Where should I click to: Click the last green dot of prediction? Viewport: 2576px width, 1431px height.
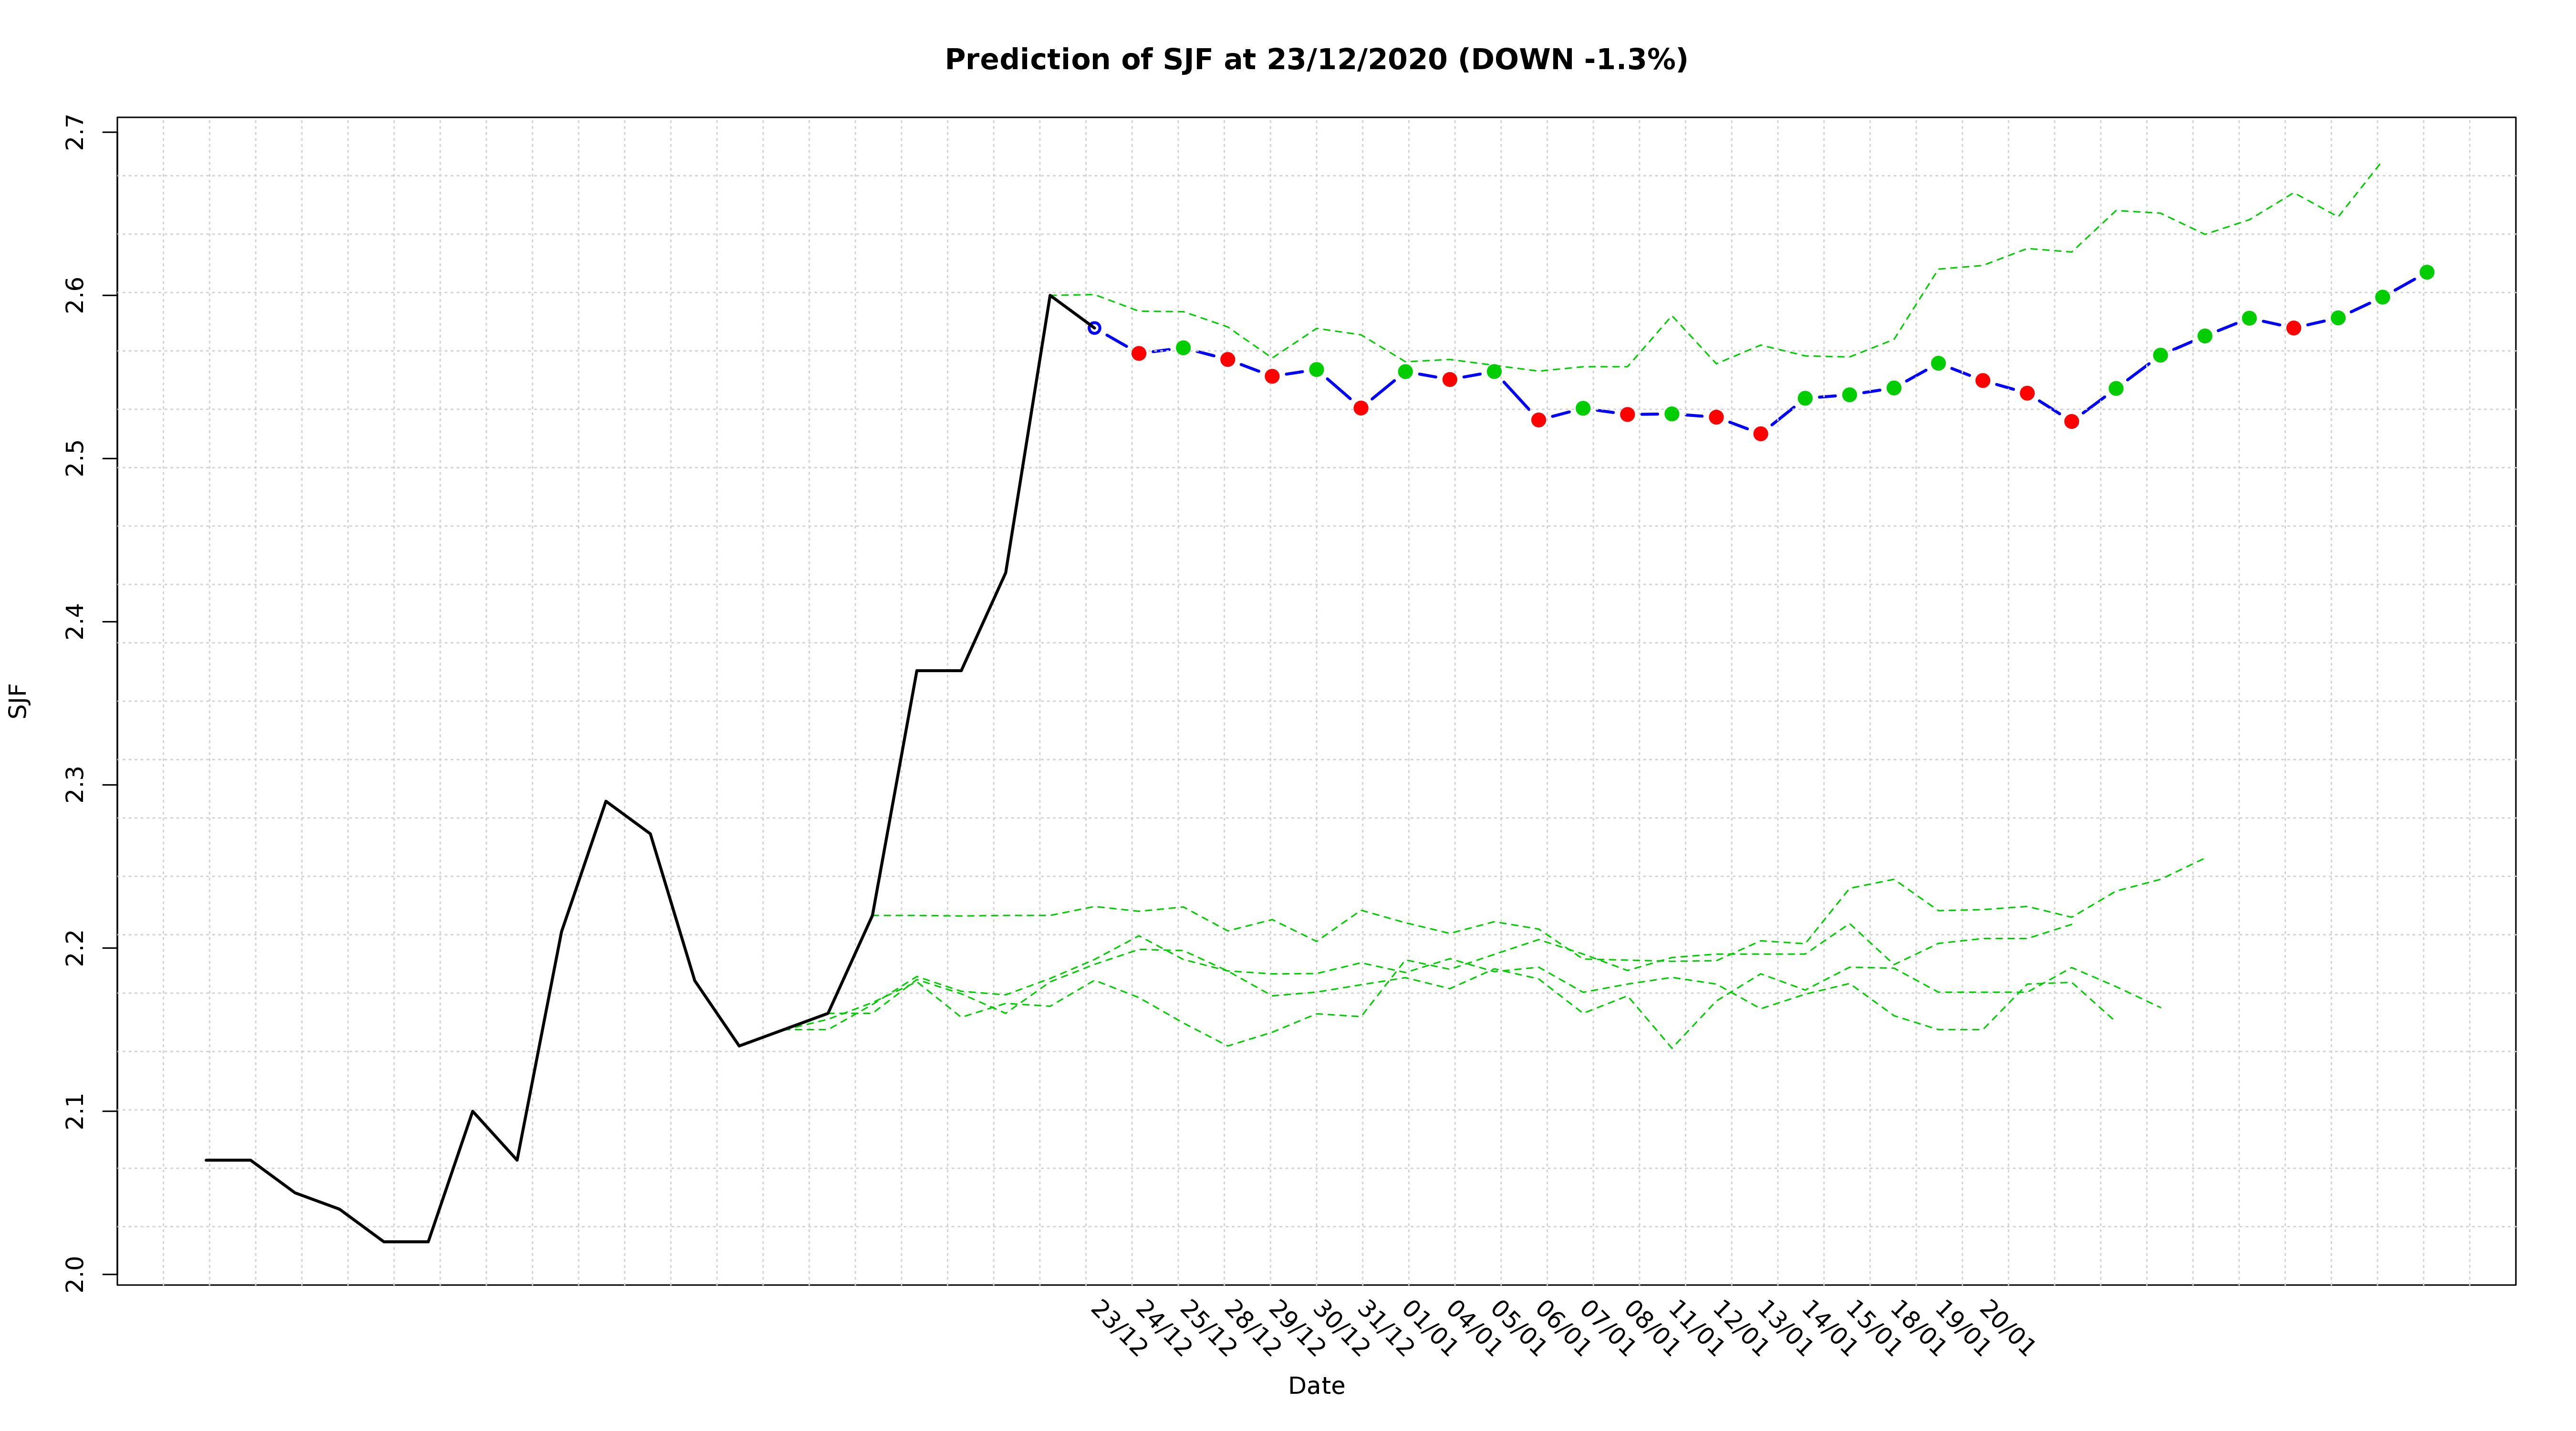click(2426, 272)
